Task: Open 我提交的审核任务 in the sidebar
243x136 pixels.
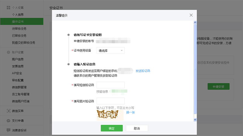Action: click(x=23, y=42)
